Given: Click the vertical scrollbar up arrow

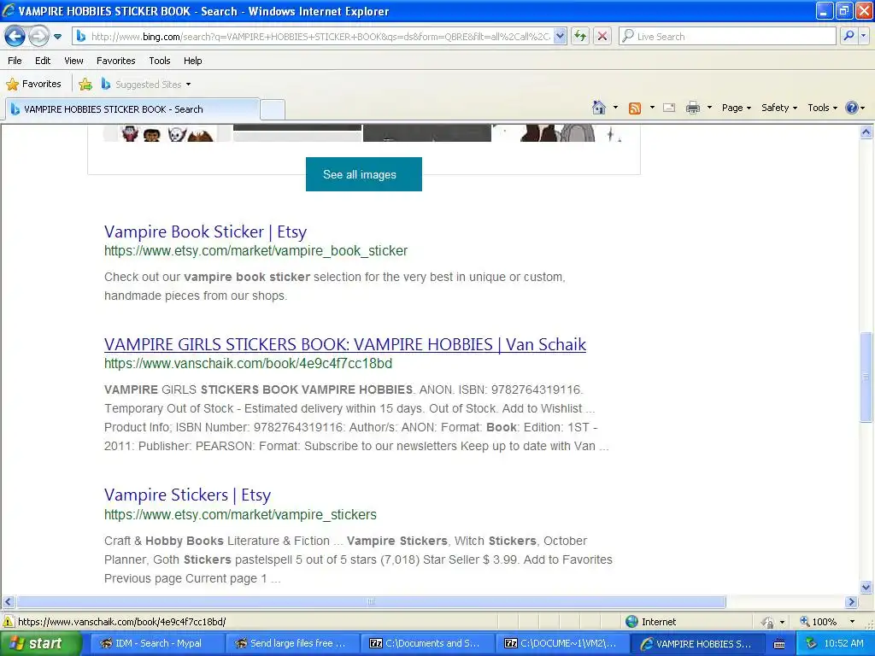Looking at the screenshot, I should 866,132.
